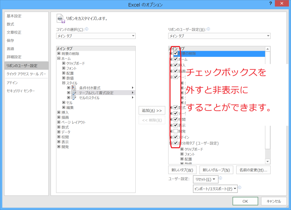This screenshot has height=210, width=291.
Task: Select the 数値 group under ホーム in left tree
Action: tap(70, 78)
